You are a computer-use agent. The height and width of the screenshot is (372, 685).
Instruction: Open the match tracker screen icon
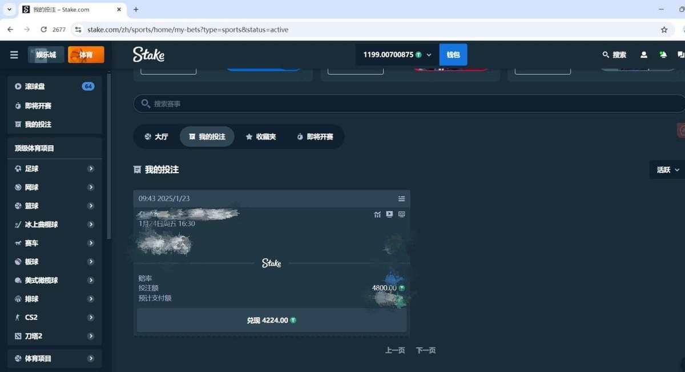[x=402, y=214]
